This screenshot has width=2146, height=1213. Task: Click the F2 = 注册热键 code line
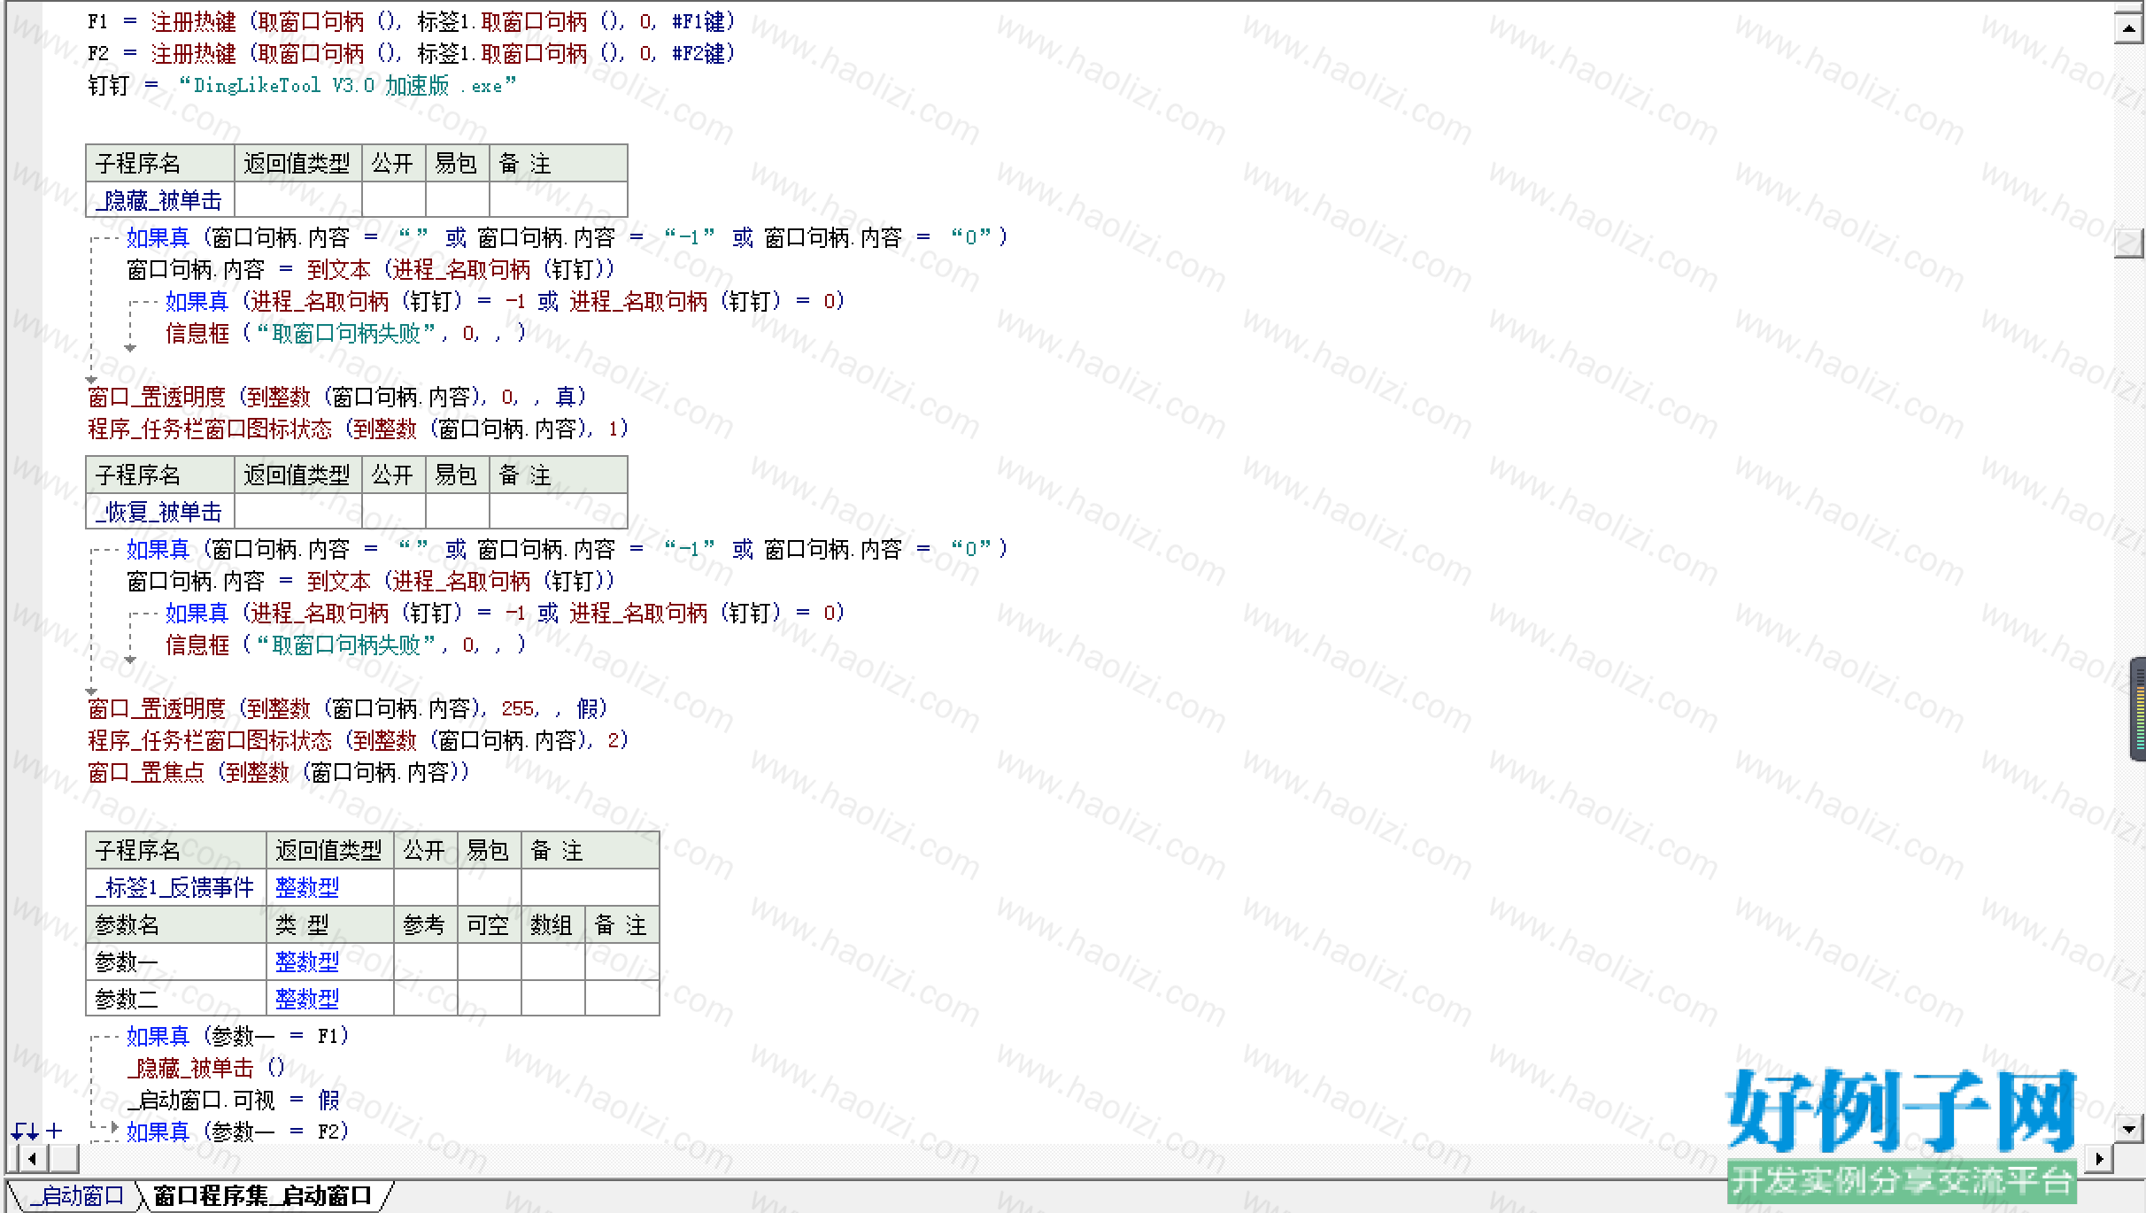tap(411, 53)
